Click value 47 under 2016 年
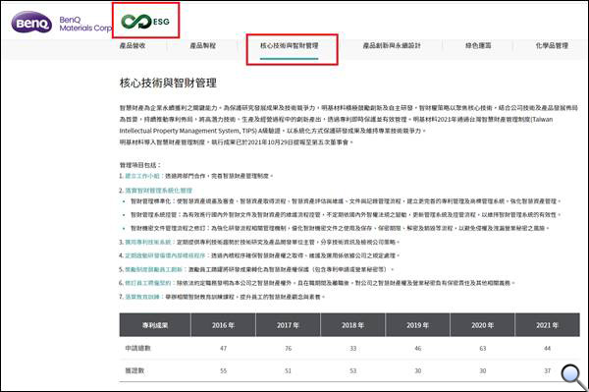Viewport: 589px width, 392px height. (x=224, y=349)
